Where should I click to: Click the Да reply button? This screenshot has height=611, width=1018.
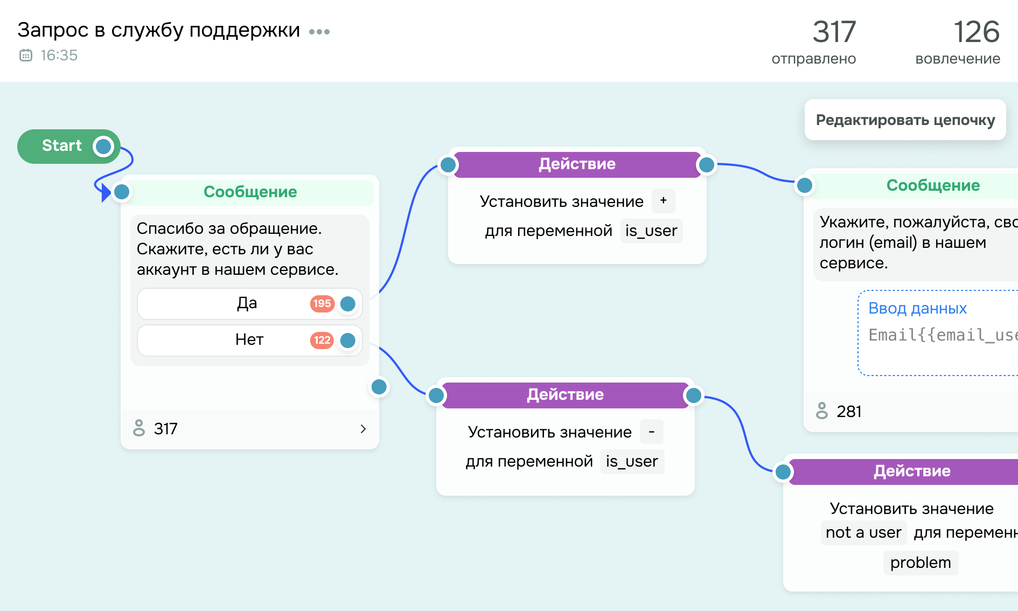[x=250, y=304]
